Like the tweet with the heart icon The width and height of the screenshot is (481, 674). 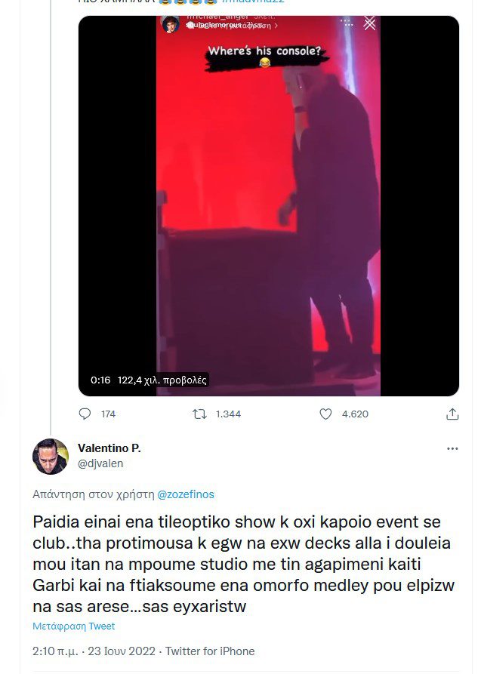pos(325,414)
